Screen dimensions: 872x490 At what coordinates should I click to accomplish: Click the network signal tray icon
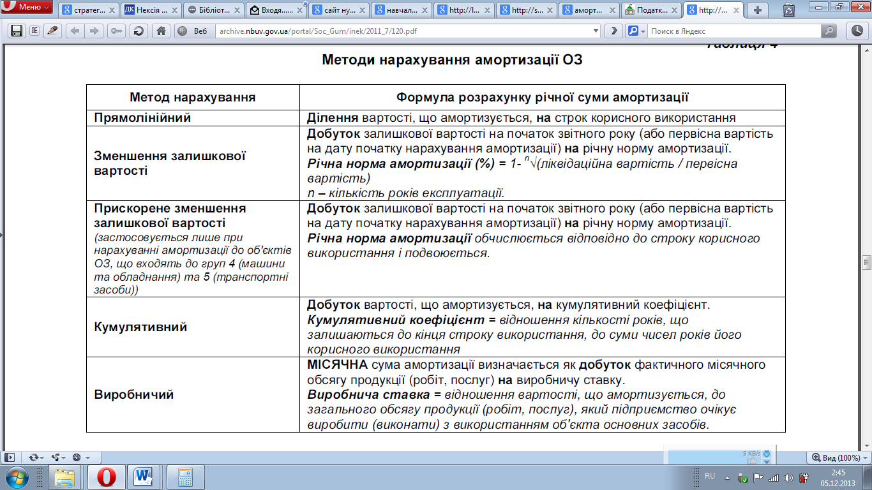[774, 477]
